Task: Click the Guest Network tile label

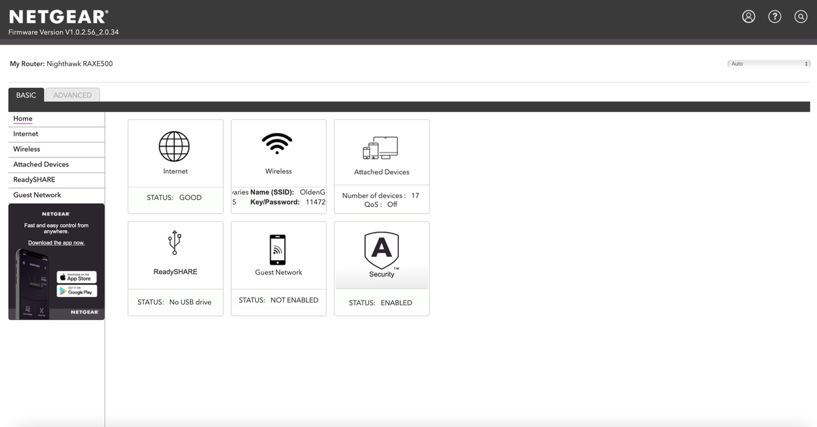Action: click(x=278, y=272)
